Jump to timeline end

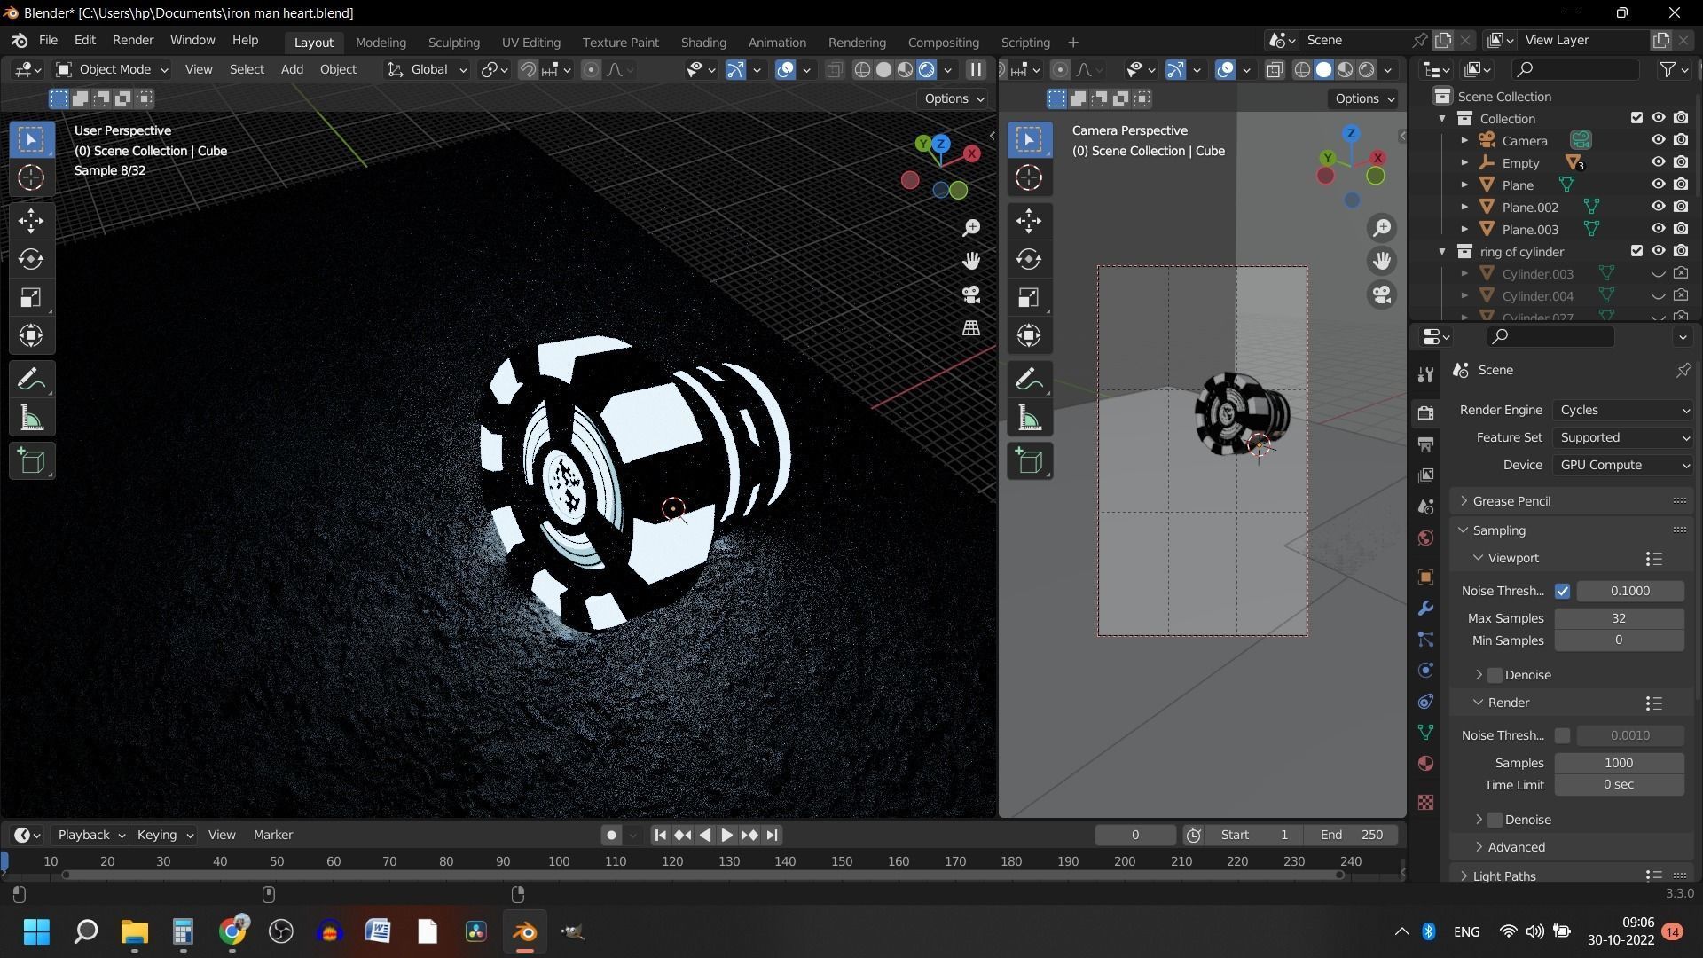point(772,835)
